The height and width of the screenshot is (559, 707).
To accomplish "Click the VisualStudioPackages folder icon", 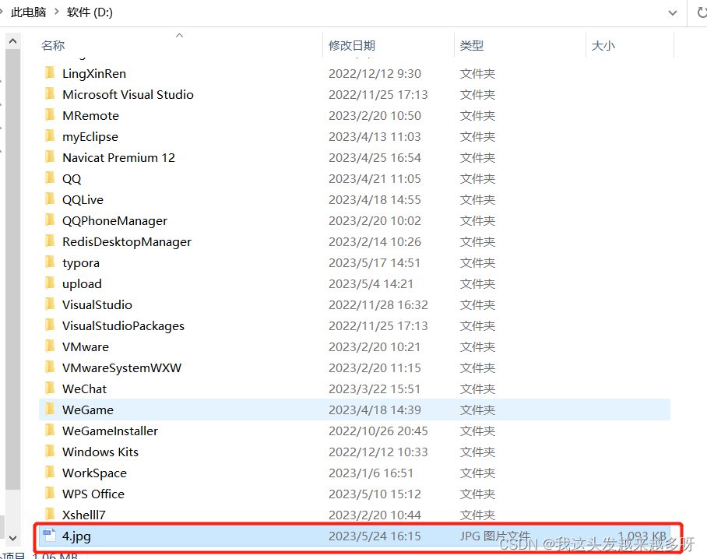I will coord(50,325).
